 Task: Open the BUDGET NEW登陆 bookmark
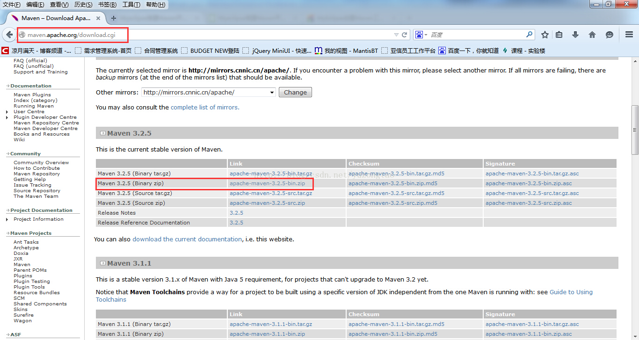[210, 51]
